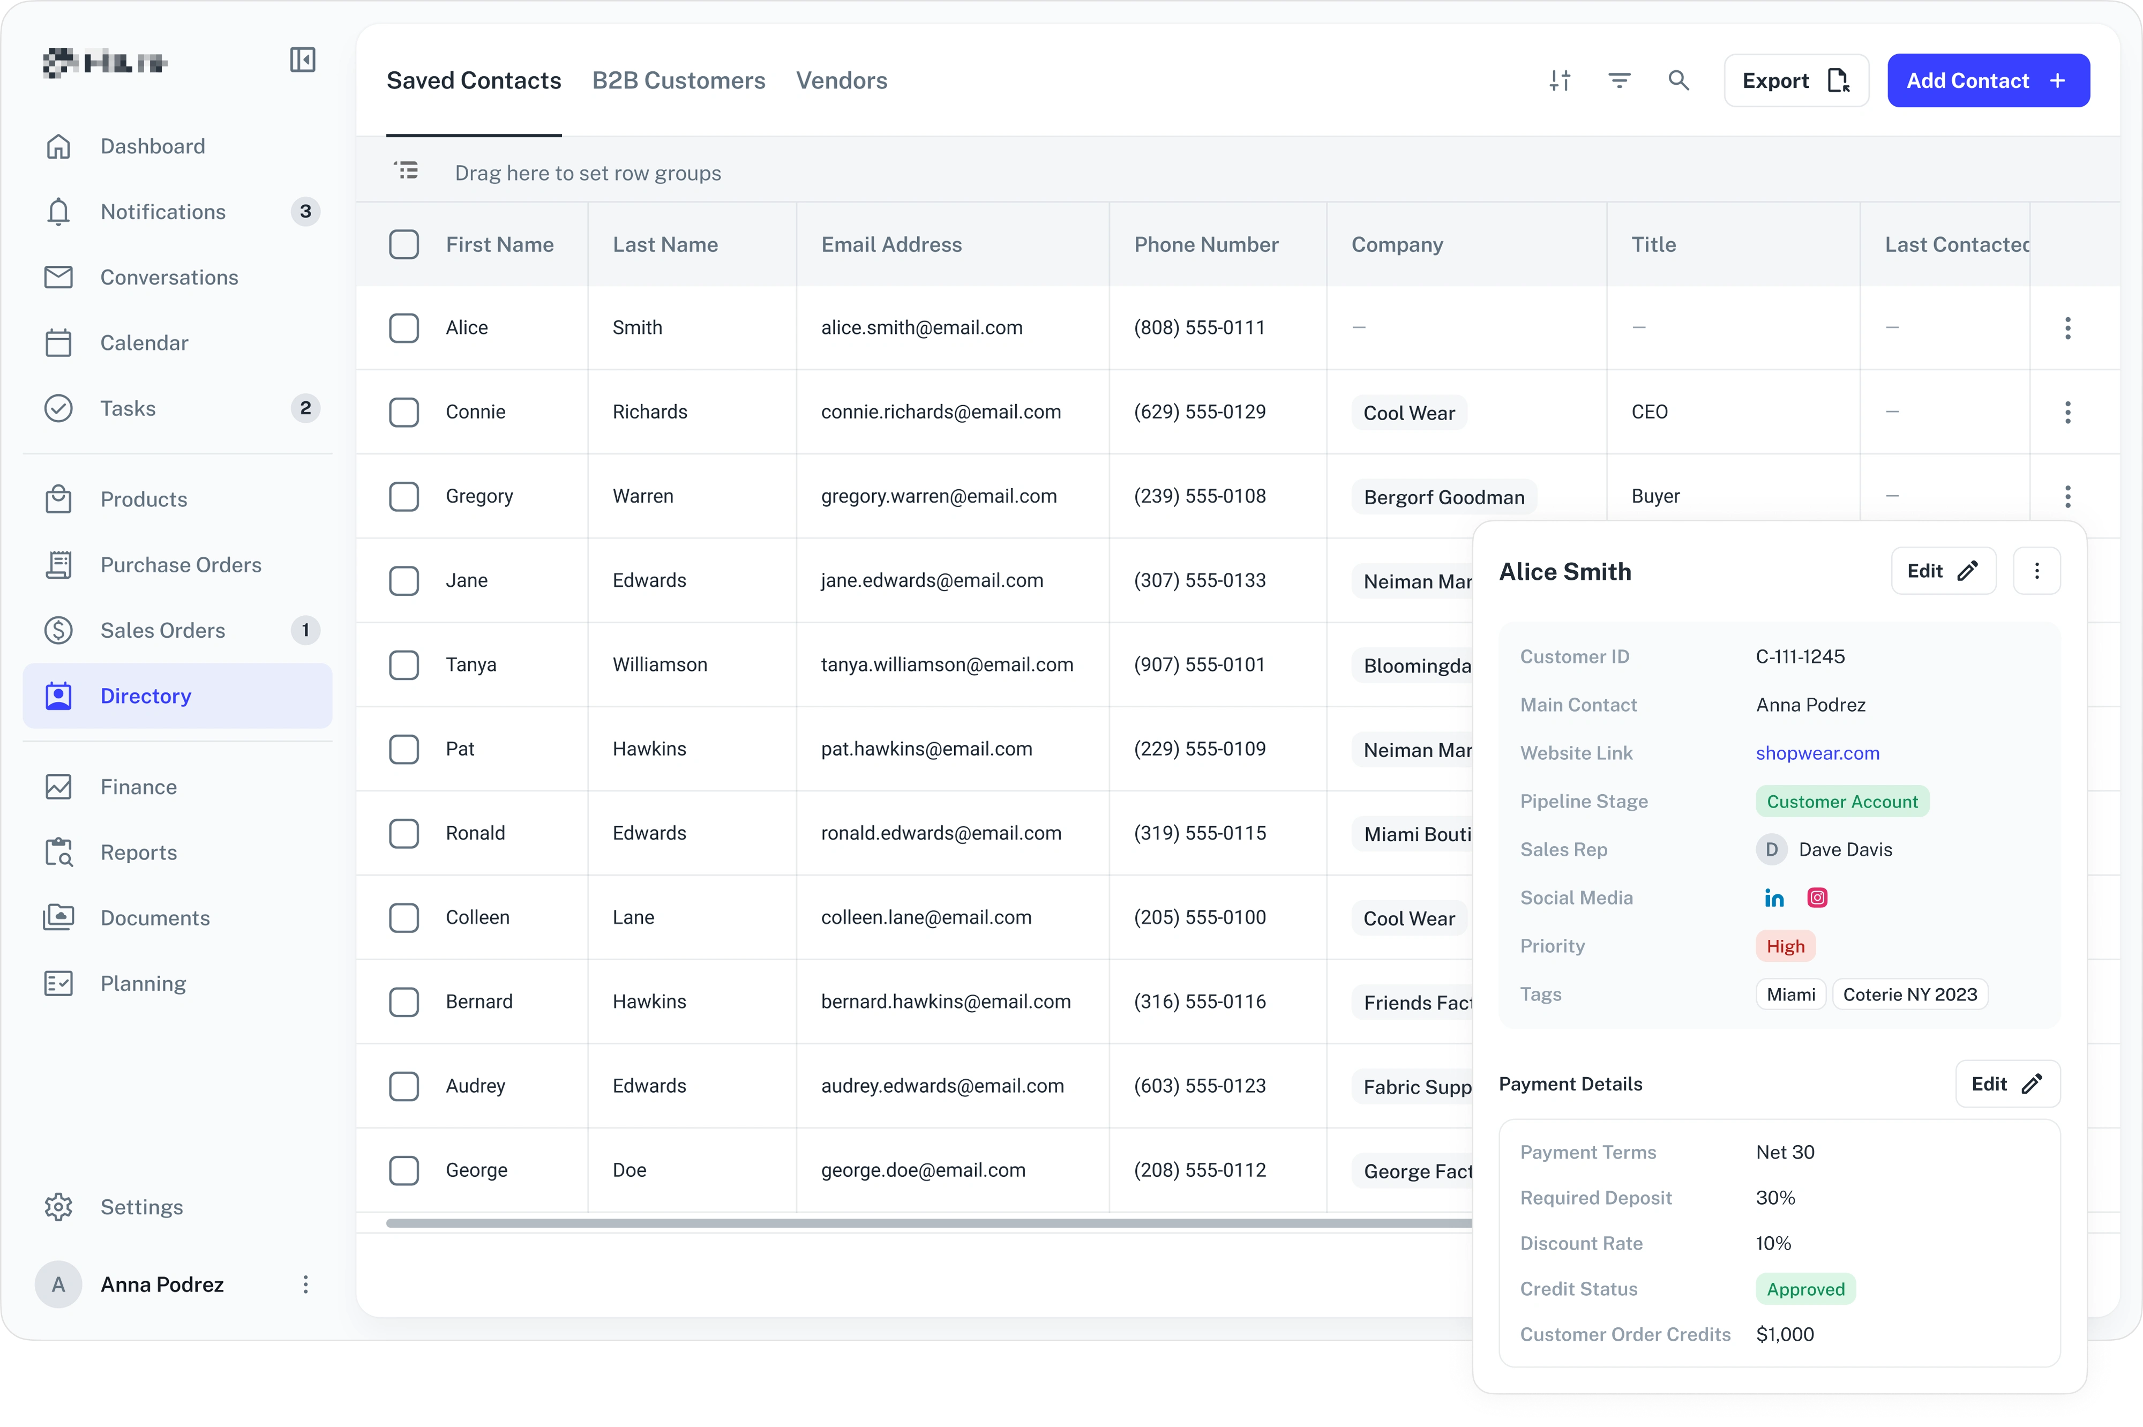Open Alice Smith row options menu
Image resolution: width=2143 pixels, height=1427 pixels.
coord(2067,328)
